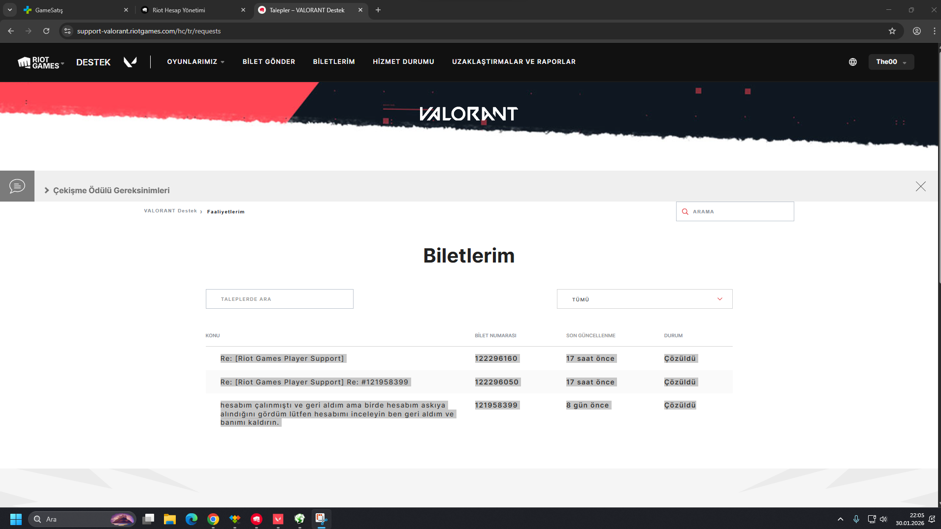Click the Bilet Numarası column header
This screenshot has height=529, width=941.
click(x=495, y=336)
